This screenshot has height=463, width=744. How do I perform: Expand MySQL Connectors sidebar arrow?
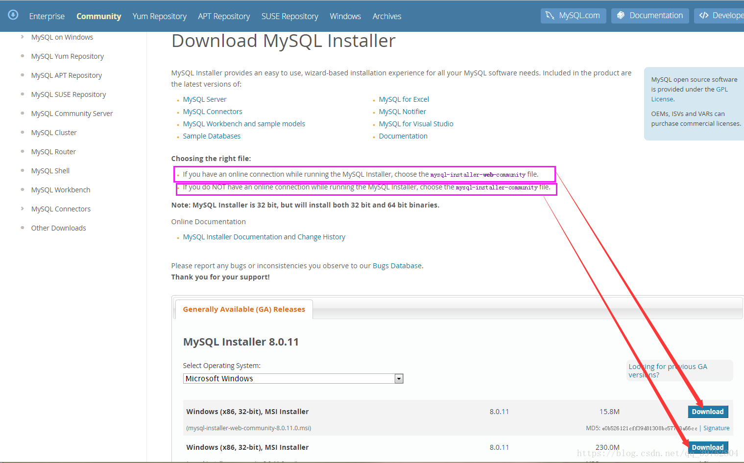22,208
